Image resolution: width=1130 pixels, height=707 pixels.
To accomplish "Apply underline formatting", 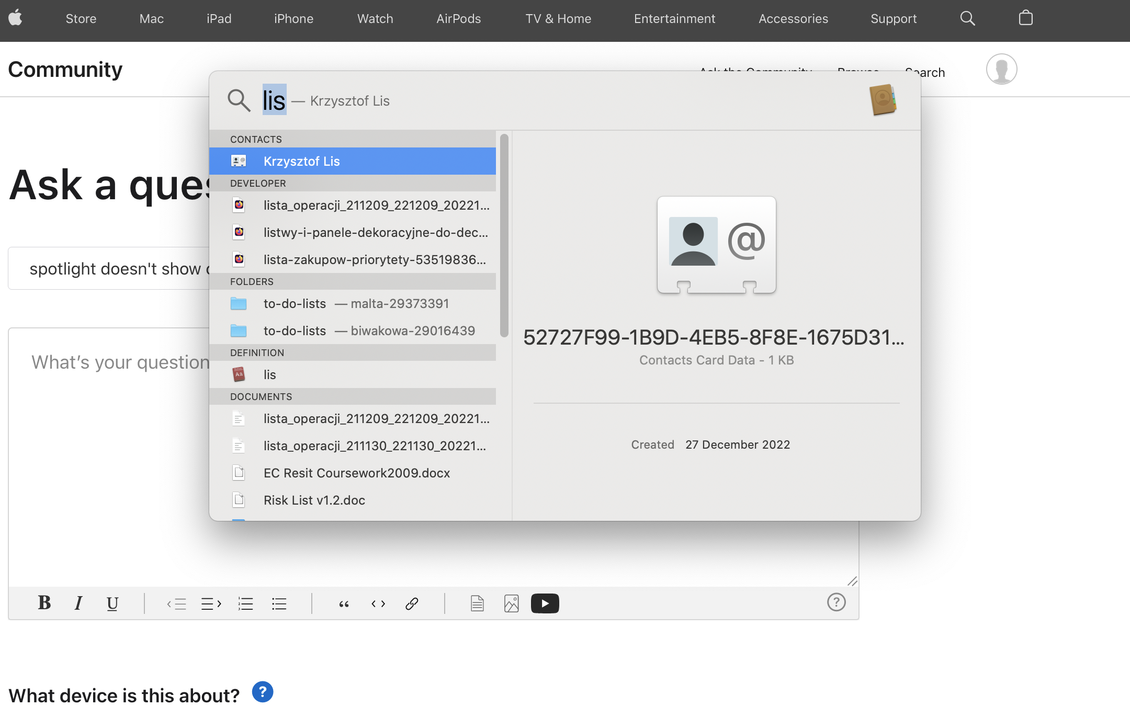I will (112, 603).
